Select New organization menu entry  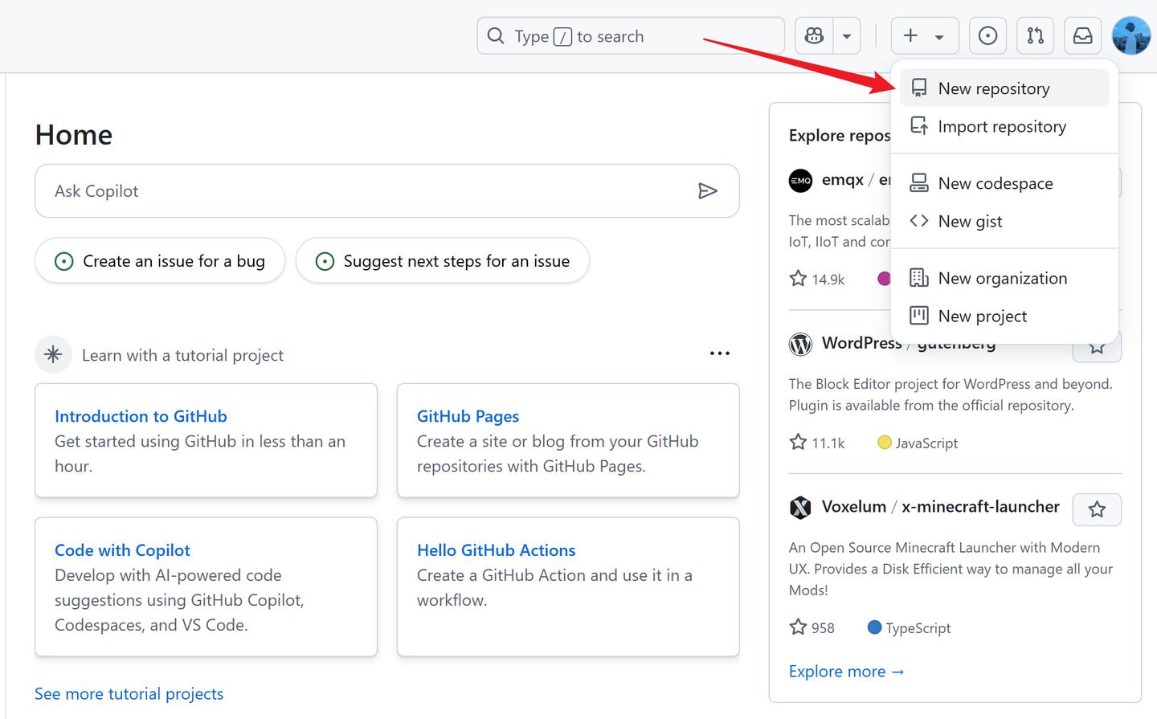pos(1004,278)
